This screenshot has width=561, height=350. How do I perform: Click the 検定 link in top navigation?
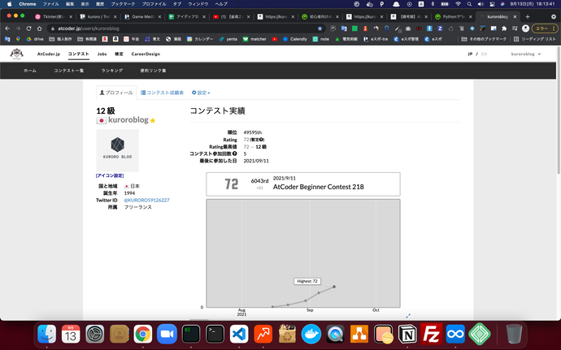point(120,54)
